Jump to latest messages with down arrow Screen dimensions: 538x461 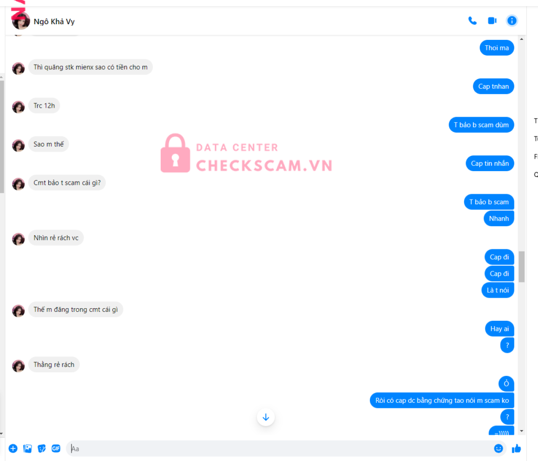[x=265, y=417]
